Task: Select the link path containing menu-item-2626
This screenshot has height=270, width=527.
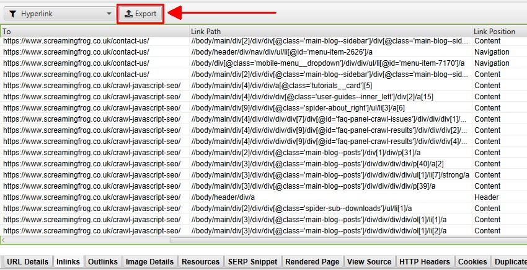Action: 281,52
